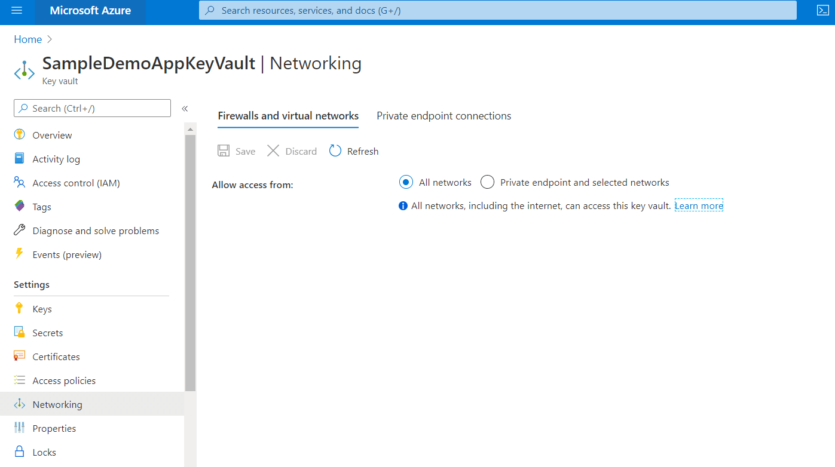Click the Key vault resource icon beside title

tap(25, 70)
